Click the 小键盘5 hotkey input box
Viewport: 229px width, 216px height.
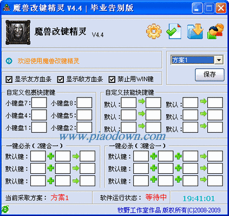(x=84, y=115)
